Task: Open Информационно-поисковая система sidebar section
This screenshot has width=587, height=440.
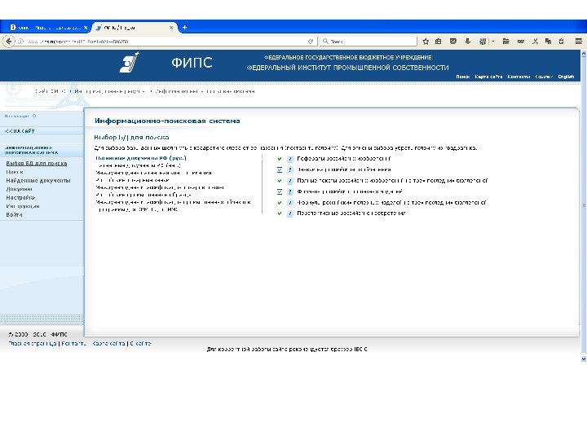Action: tap(32, 150)
